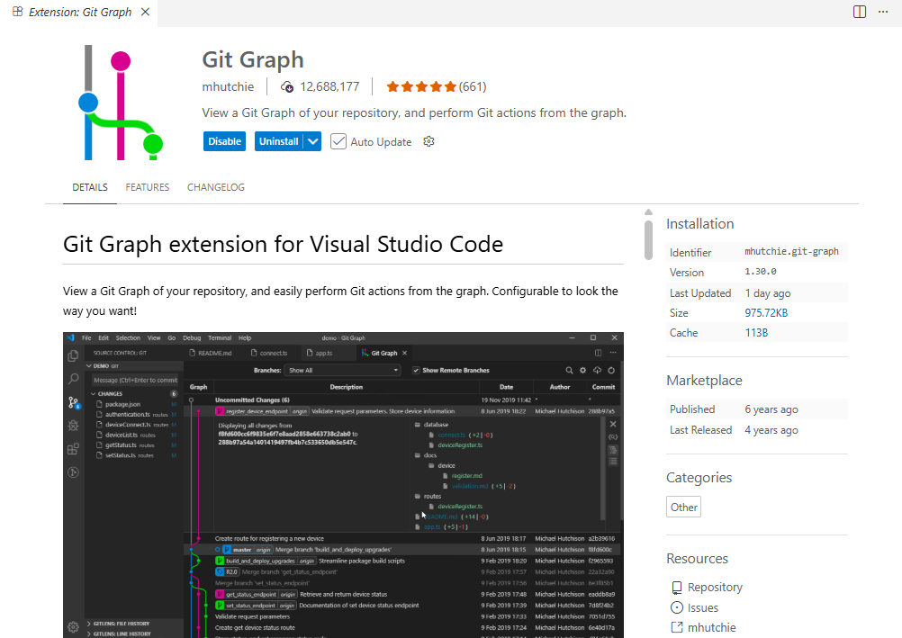Click the Issues resource icon
The height and width of the screenshot is (638, 902).
click(677, 607)
